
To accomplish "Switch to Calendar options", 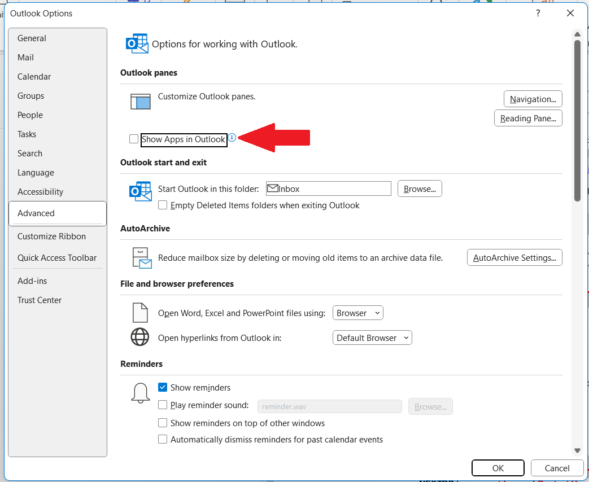I will pyautogui.click(x=58, y=77).
